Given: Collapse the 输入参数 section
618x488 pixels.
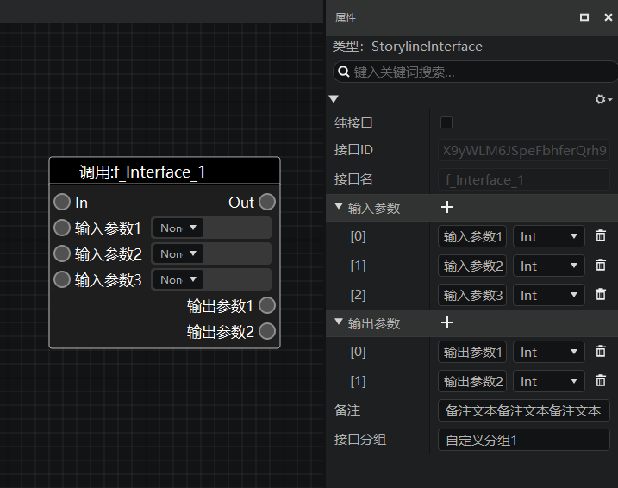Looking at the screenshot, I should click(x=339, y=206).
